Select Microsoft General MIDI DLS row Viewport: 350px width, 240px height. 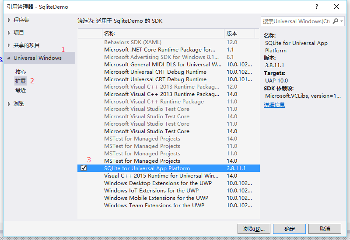point(168,65)
